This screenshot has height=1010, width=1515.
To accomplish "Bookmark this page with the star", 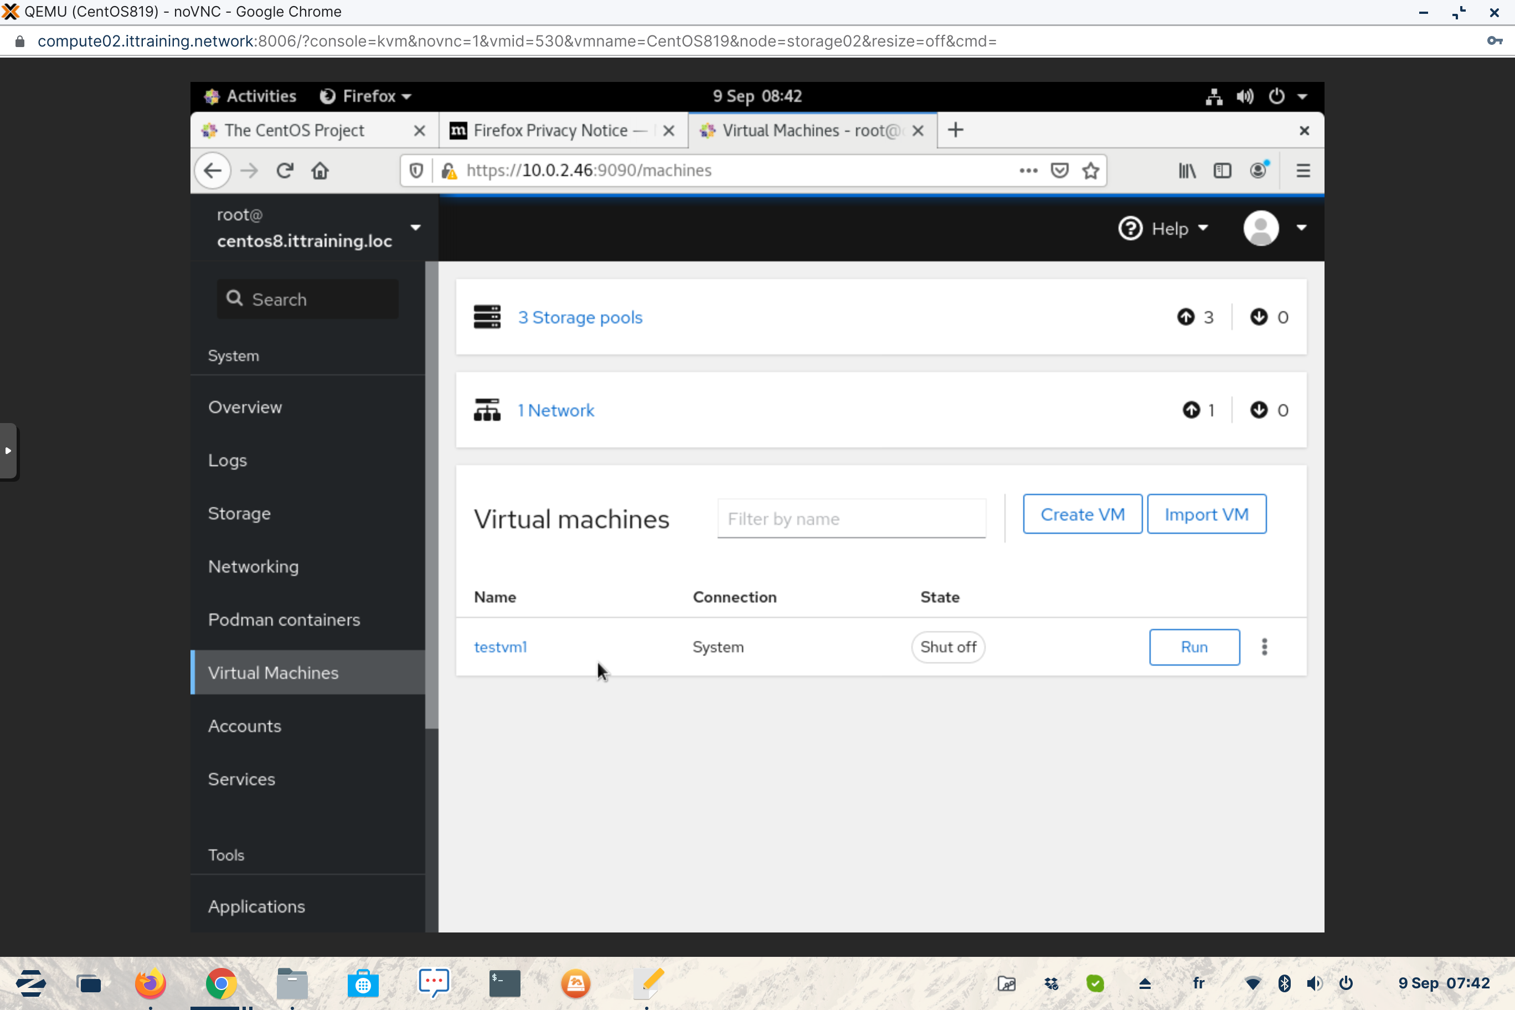I will pos(1090,171).
